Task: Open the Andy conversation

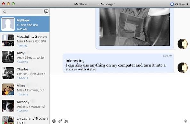Action: [25, 57]
